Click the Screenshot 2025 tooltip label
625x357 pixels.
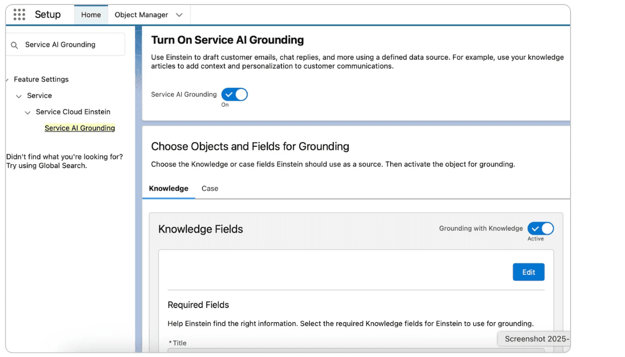[x=534, y=339]
